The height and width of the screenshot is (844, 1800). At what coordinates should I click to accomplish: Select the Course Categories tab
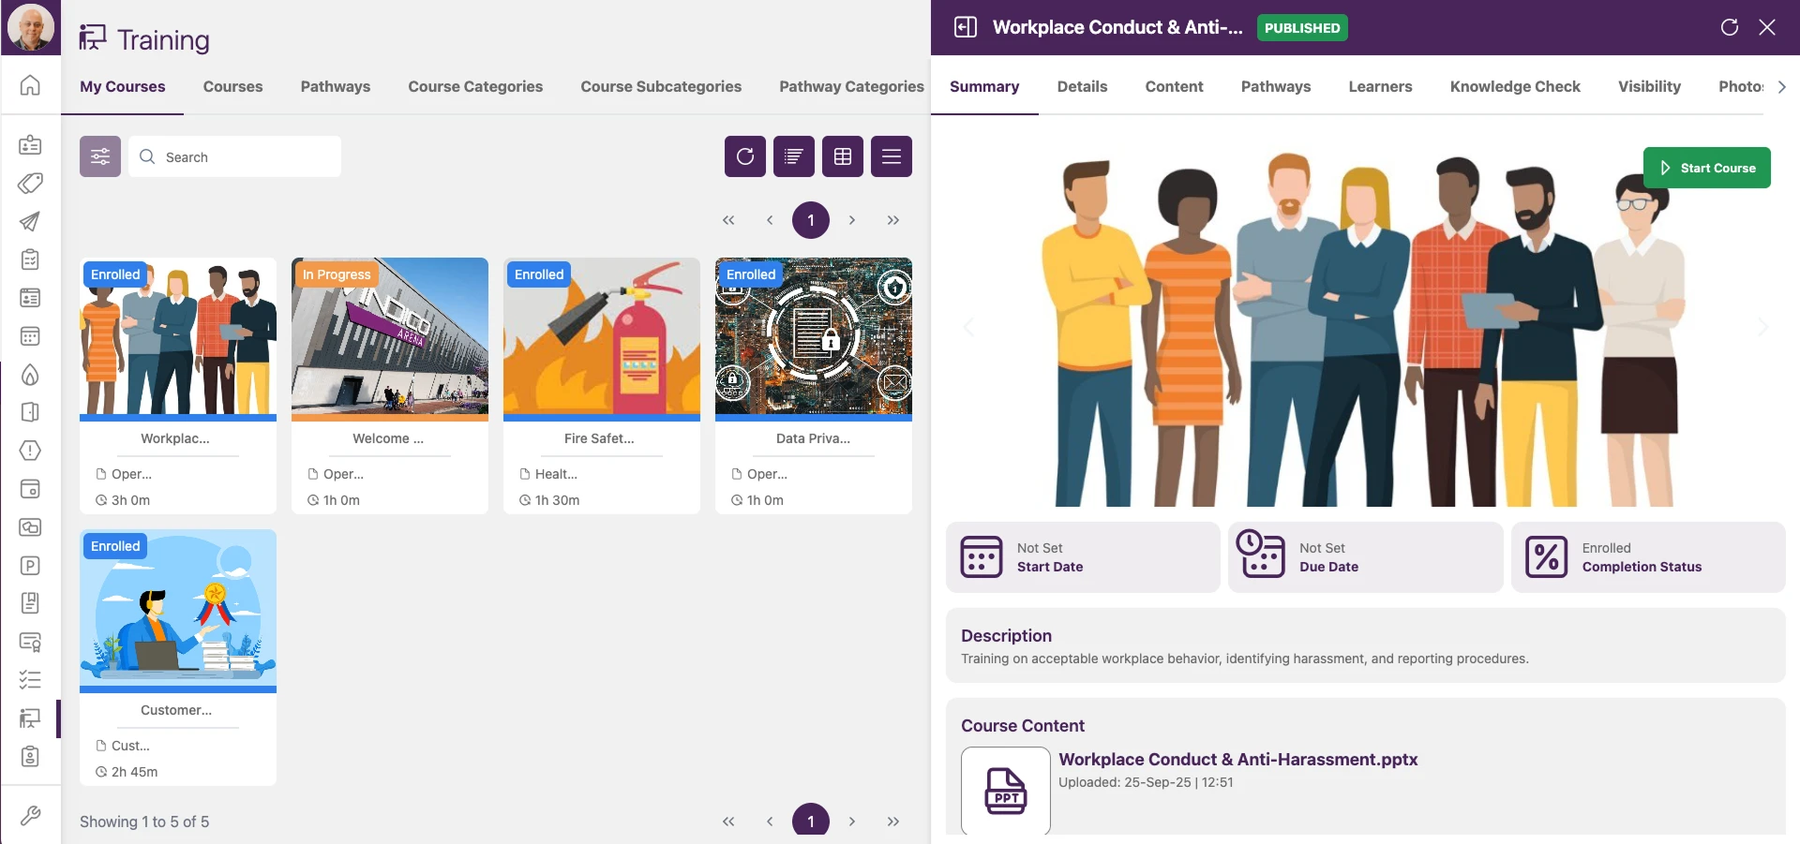pos(474,86)
